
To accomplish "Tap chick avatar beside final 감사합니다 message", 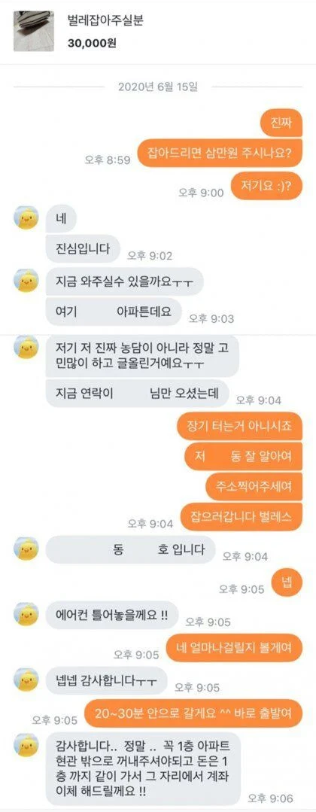I will [26, 746].
